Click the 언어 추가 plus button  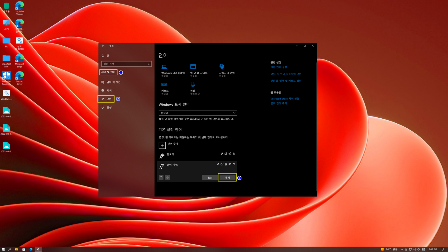162,145
